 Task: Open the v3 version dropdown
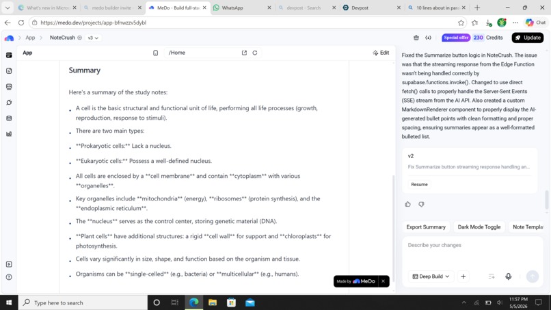click(x=93, y=38)
